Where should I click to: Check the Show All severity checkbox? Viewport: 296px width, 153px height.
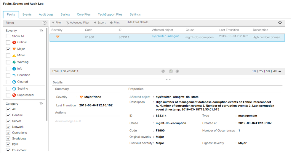pos(8,36)
